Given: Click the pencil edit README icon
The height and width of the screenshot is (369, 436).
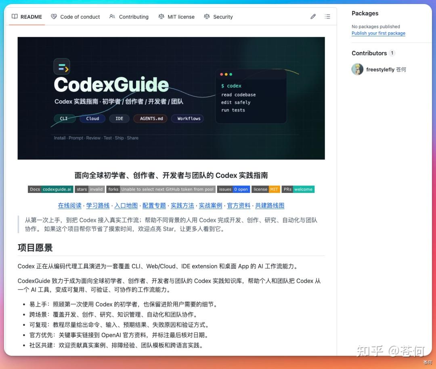Looking at the screenshot, I should [x=313, y=17].
